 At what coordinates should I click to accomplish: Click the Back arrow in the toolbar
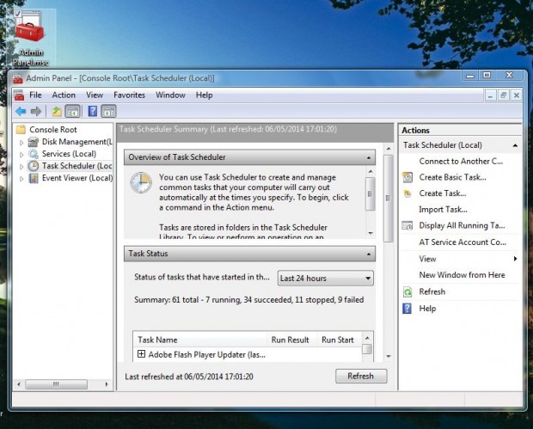click(20, 111)
